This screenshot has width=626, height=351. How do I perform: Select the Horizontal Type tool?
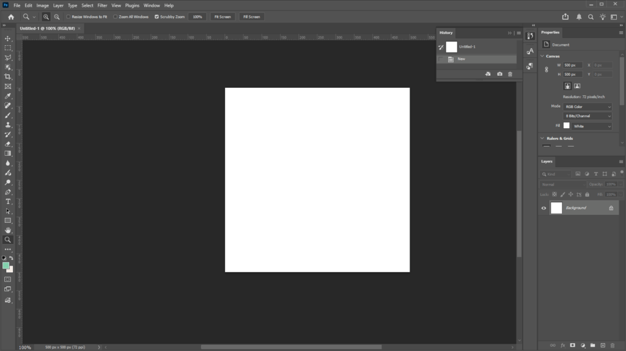tap(8, 201)
